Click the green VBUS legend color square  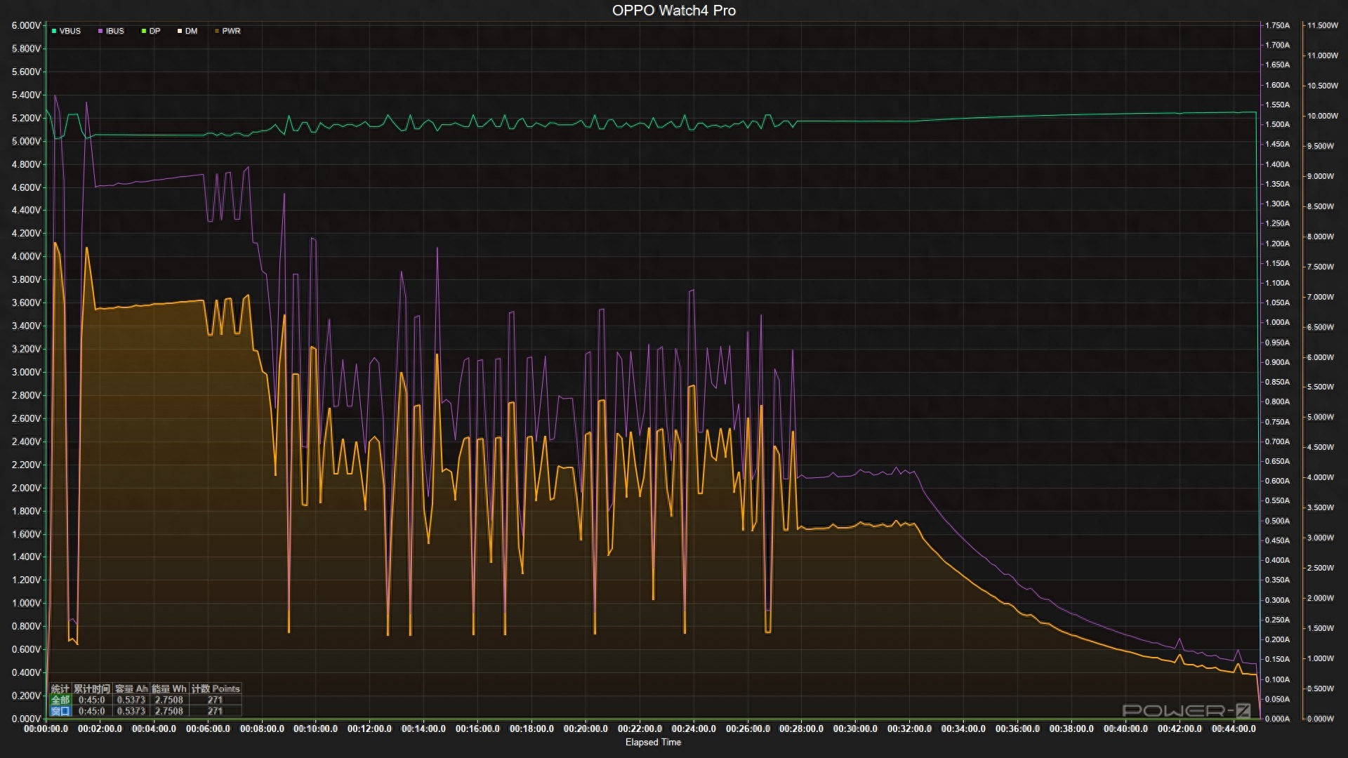pos(54,31)
